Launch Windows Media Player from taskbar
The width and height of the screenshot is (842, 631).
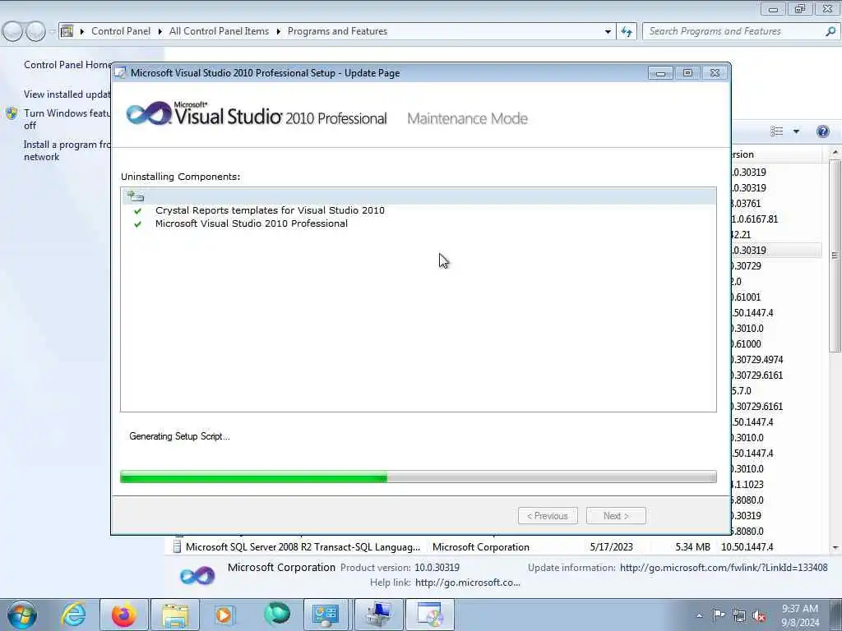pyautogui.click(x=224, y=615)
